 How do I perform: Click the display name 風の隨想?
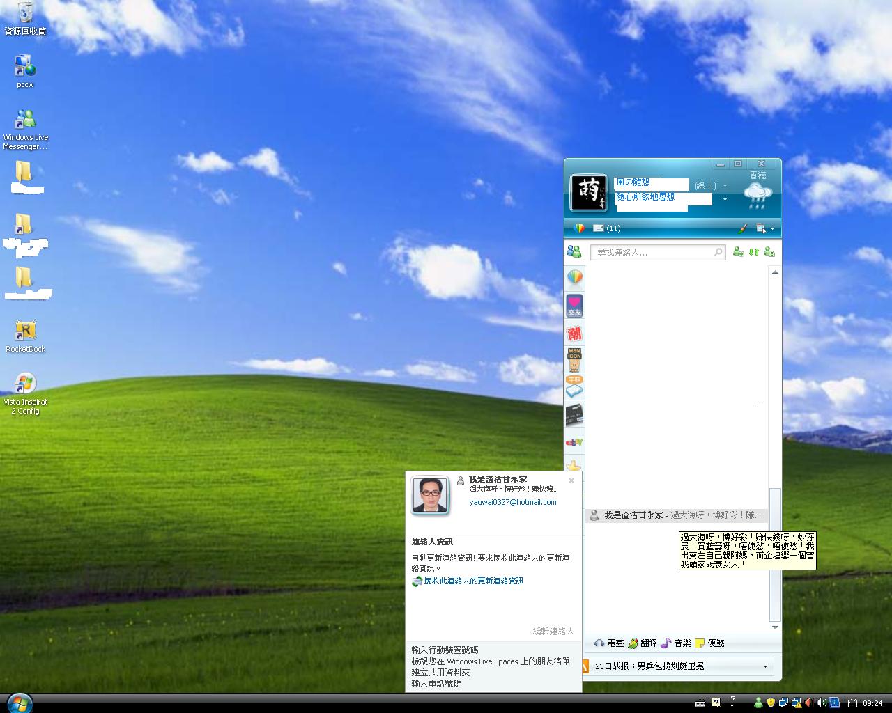point(633,182)
